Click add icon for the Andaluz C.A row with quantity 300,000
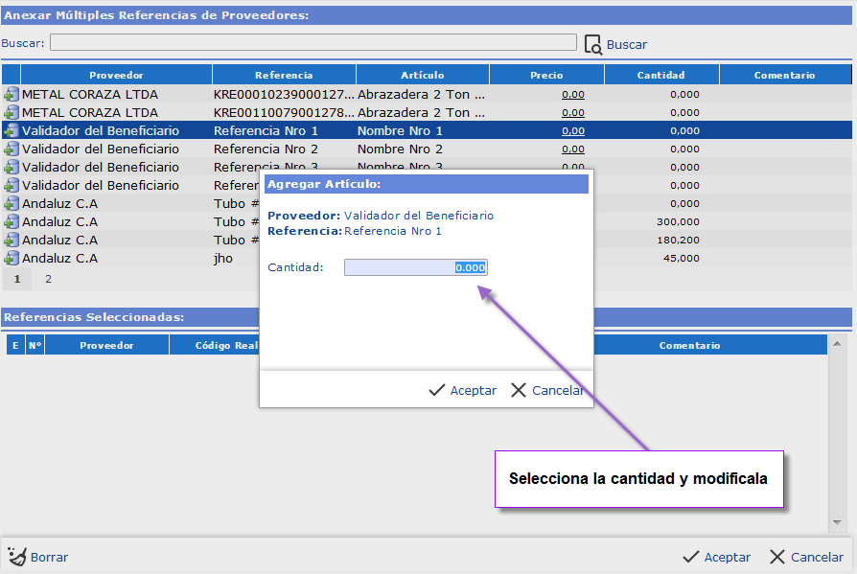Screen dimensions: 857x574 (11, 222)
